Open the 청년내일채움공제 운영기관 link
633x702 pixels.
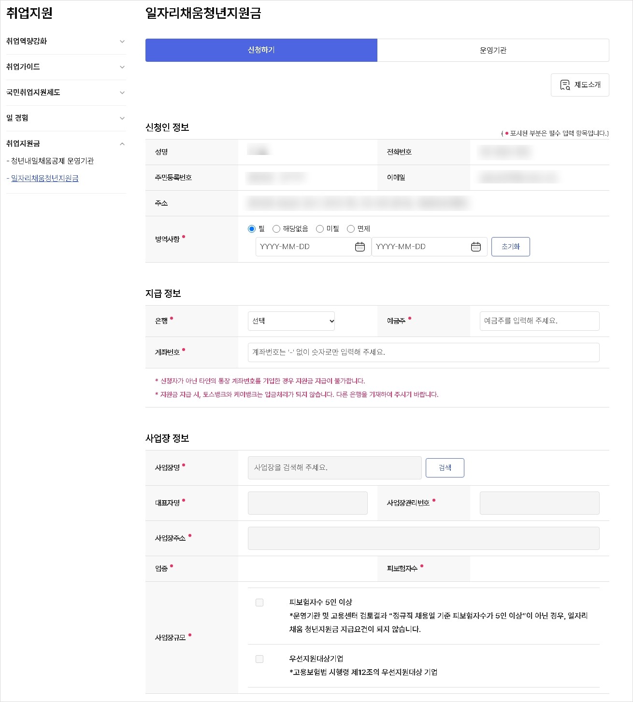(x=53, y=161)
